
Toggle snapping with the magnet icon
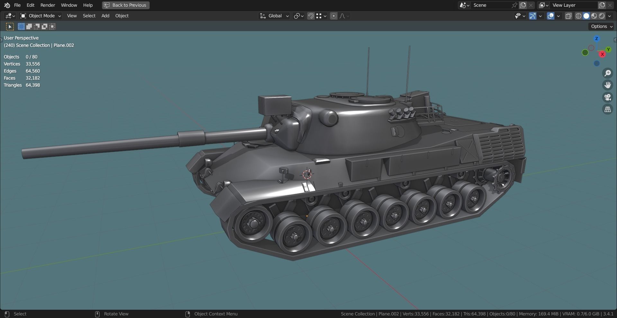click(x=311, y=16)
